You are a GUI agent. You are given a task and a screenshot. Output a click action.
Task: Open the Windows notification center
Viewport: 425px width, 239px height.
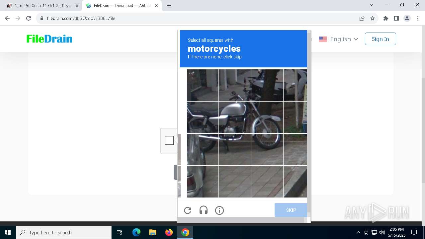[x=414, y=232]
